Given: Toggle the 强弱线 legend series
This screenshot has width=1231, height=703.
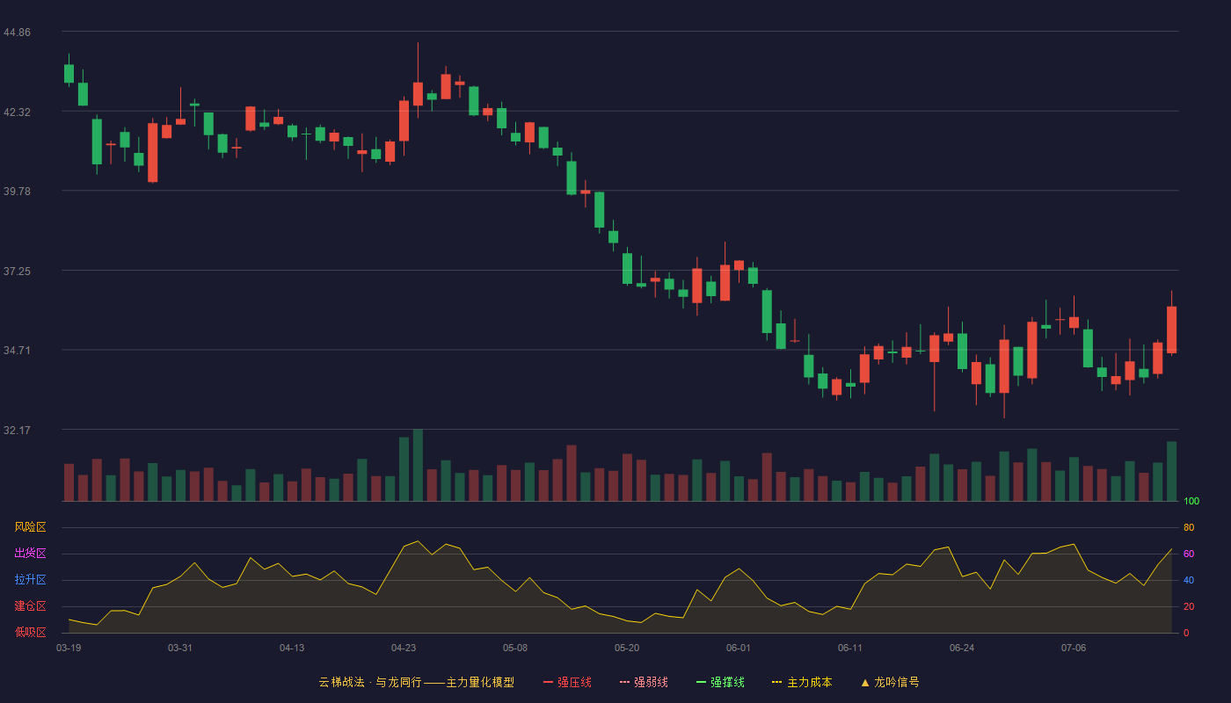Looking at the screenshot, I should pyautogui.click(x=644, y=682).
